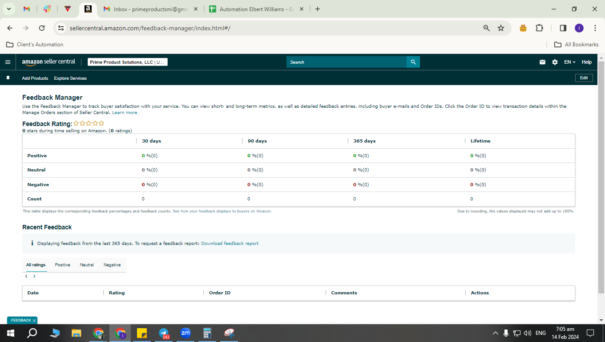Click the Order ID column header
The height and width of the screenshot is (342, 605).
(x=220, y=293)
